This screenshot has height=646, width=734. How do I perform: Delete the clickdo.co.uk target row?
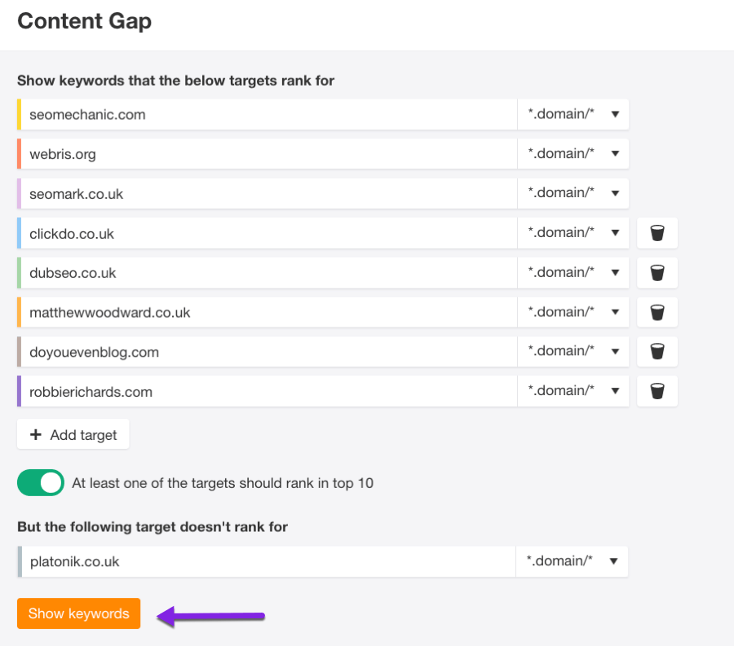pos(657,233)
